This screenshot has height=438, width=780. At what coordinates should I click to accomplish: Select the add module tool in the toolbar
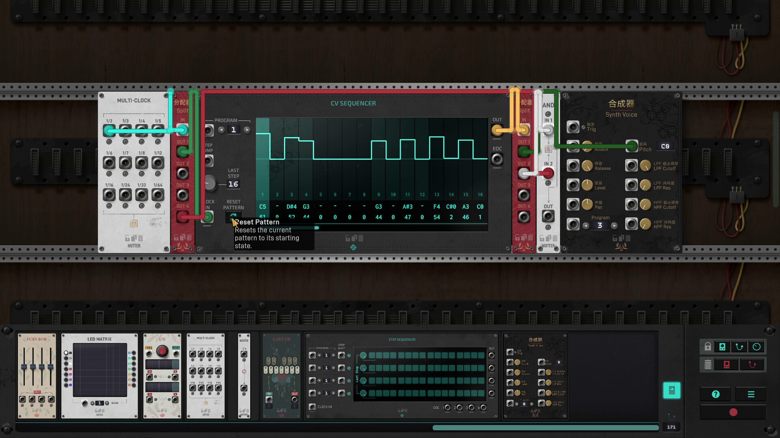point(722,346)
